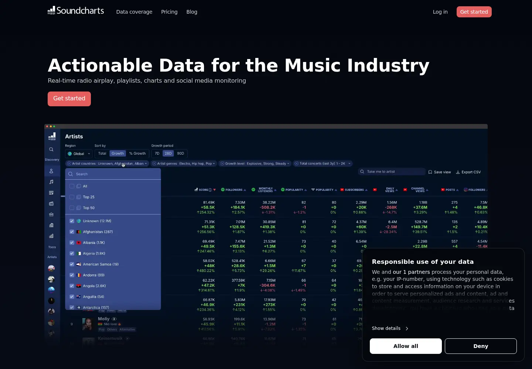
Task: Open the Global region dropdown
Action: 79,154
